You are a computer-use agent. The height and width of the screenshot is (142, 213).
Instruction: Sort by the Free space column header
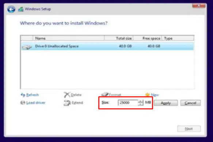148,38
